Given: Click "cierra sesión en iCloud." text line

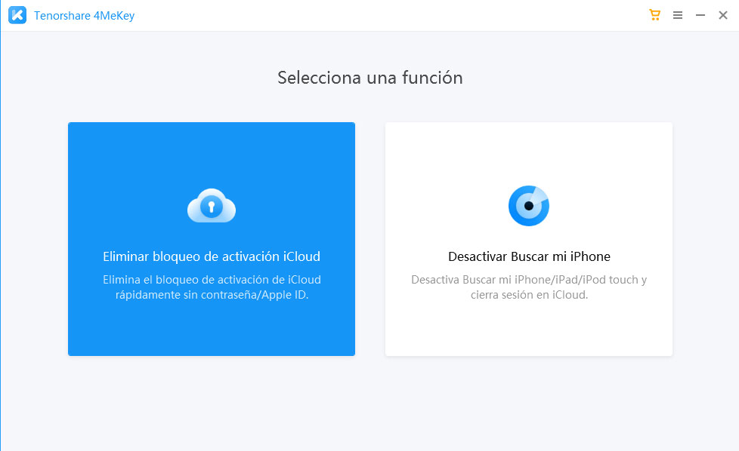Looking at the screenshot, I should tap(529, 295).
